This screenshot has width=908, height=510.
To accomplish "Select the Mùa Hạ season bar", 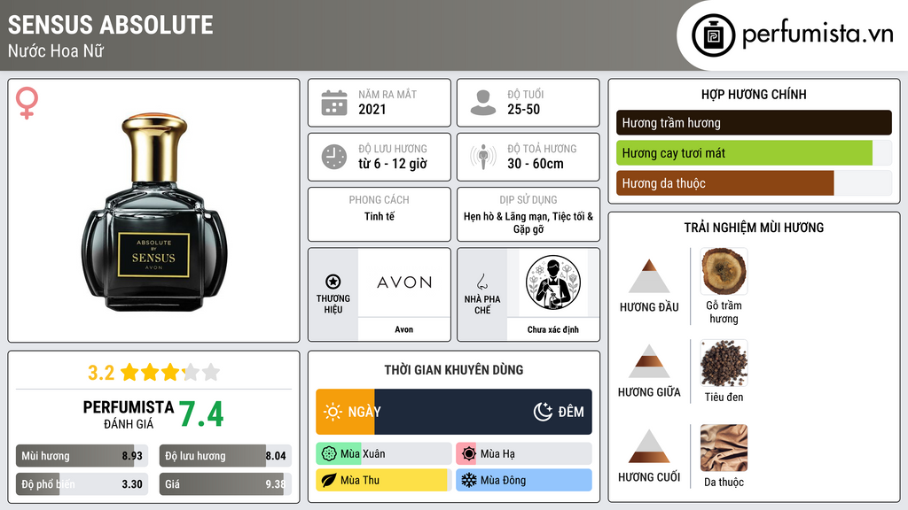I will [524, 454].
